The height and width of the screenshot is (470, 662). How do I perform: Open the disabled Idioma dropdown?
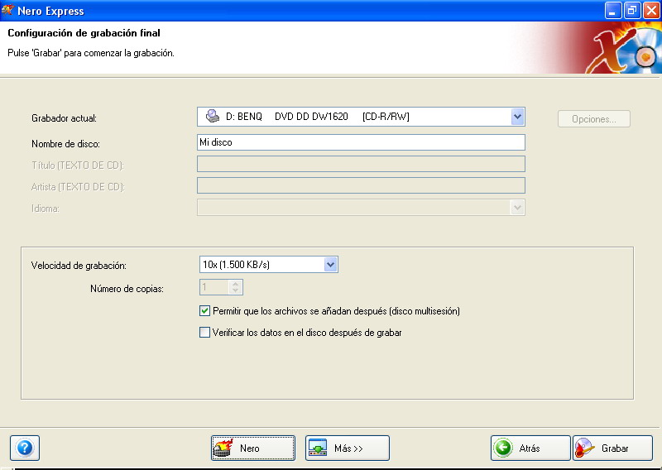pyautogui.click(x=517, y=208)
